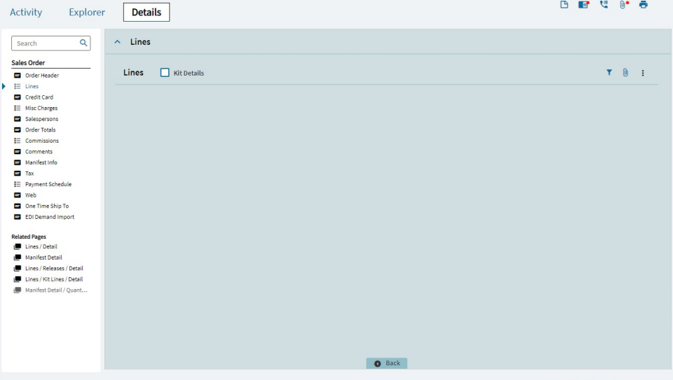Enable the Kit Details checkbox
The width and height of the screenshot is (673, 380).
[x=165, y=72]
